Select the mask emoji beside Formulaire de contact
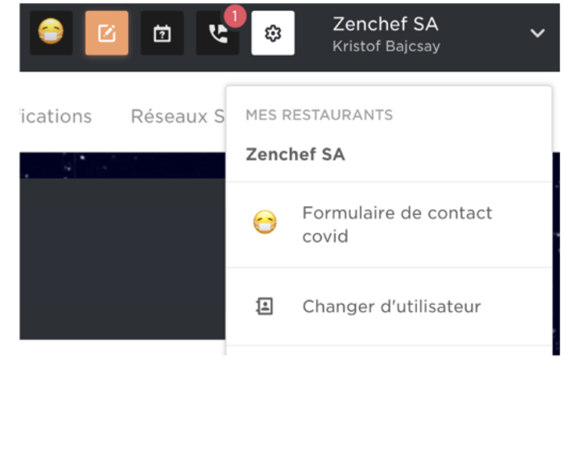Viewport: 575px width, 463px height. (x=264, y=222)
